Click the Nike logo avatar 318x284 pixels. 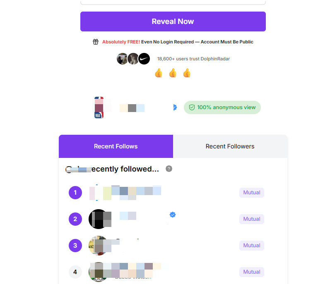click(x=144, y=59)
